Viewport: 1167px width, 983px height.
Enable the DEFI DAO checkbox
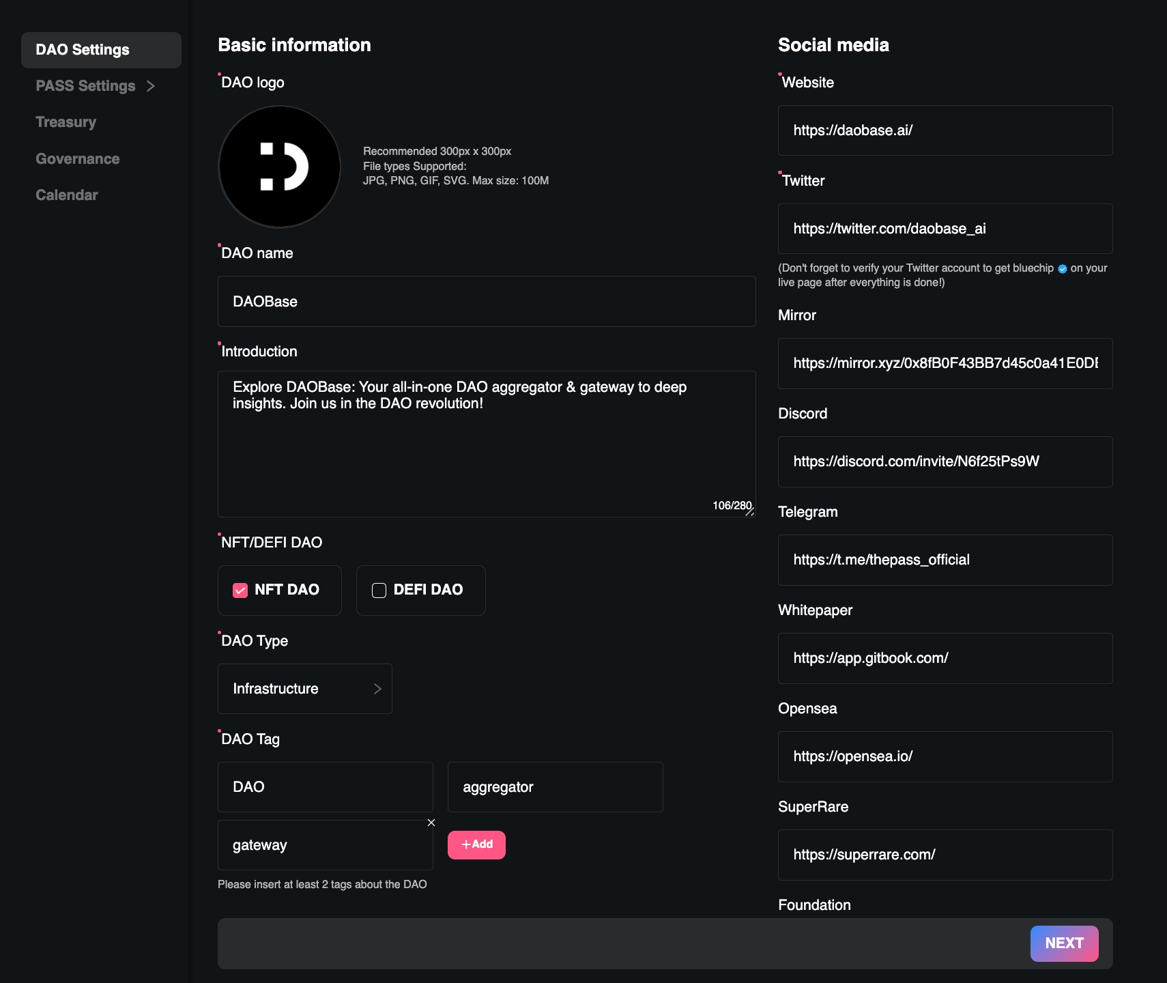coord(379,590)
